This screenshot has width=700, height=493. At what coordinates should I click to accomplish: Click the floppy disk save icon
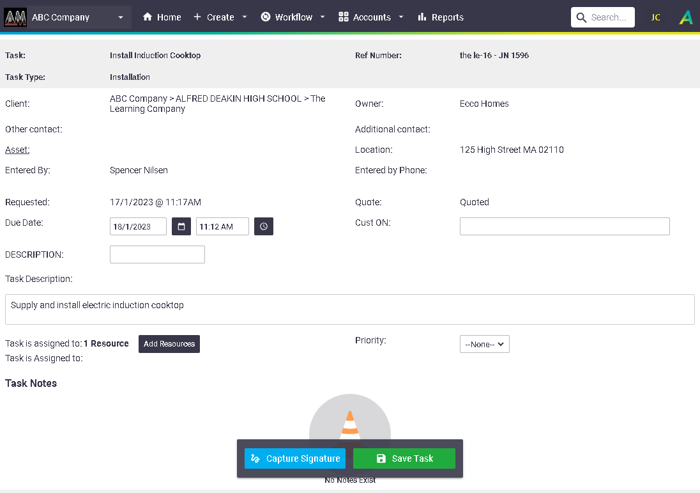click(381, 458)
